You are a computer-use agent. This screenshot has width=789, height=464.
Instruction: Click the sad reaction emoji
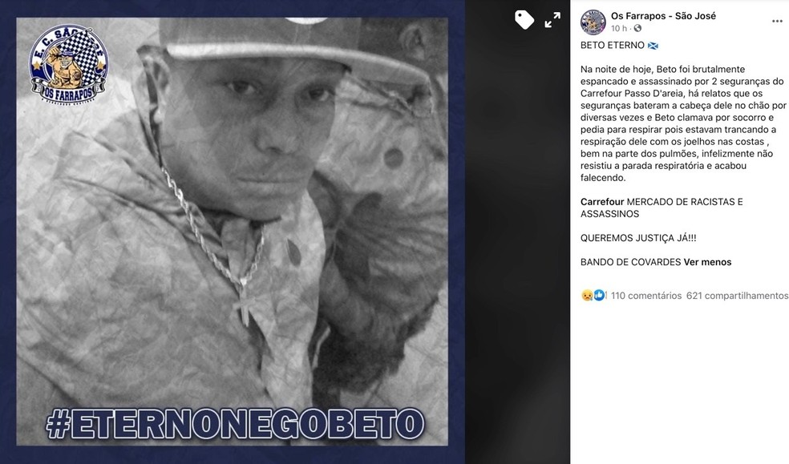(587, 296)
